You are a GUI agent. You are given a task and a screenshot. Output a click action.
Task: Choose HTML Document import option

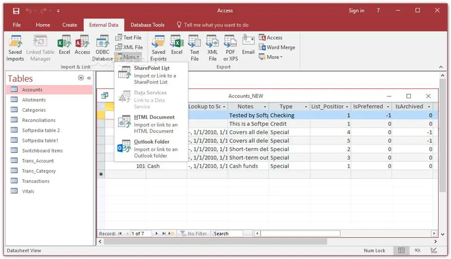[x=151, y=124]
